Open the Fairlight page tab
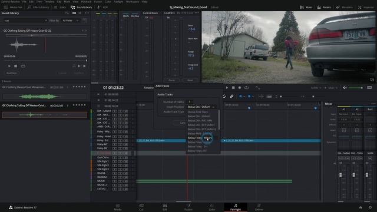This screenshot has width=377, height=212. click(236, 207)
